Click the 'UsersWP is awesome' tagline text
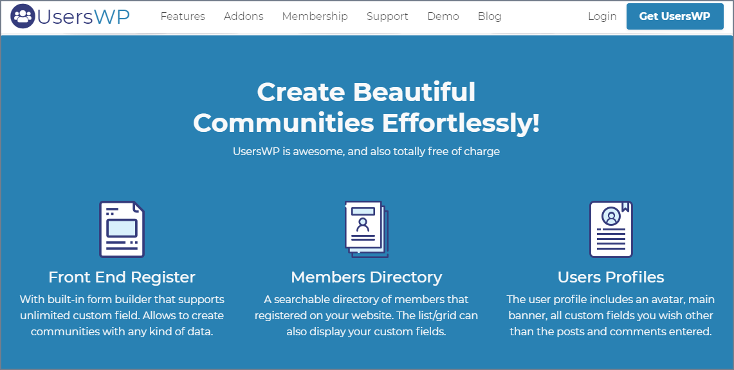Viewport: 734px width, 370px height. click(x=367, y=152)
